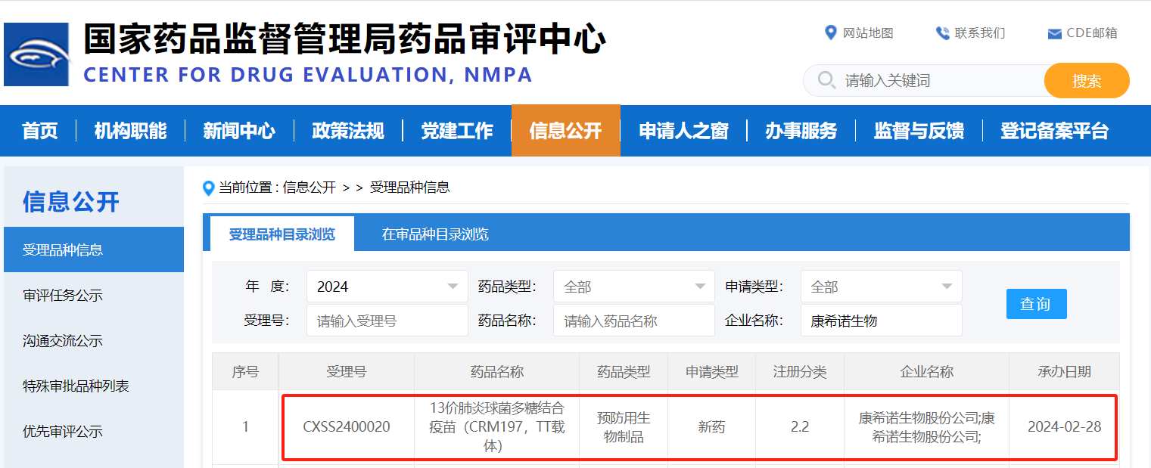Open the 信息公开 menu
Image resolution: width=1151 pixels, height=468 pixels.
pyautogui.click(x=566, y=131)
